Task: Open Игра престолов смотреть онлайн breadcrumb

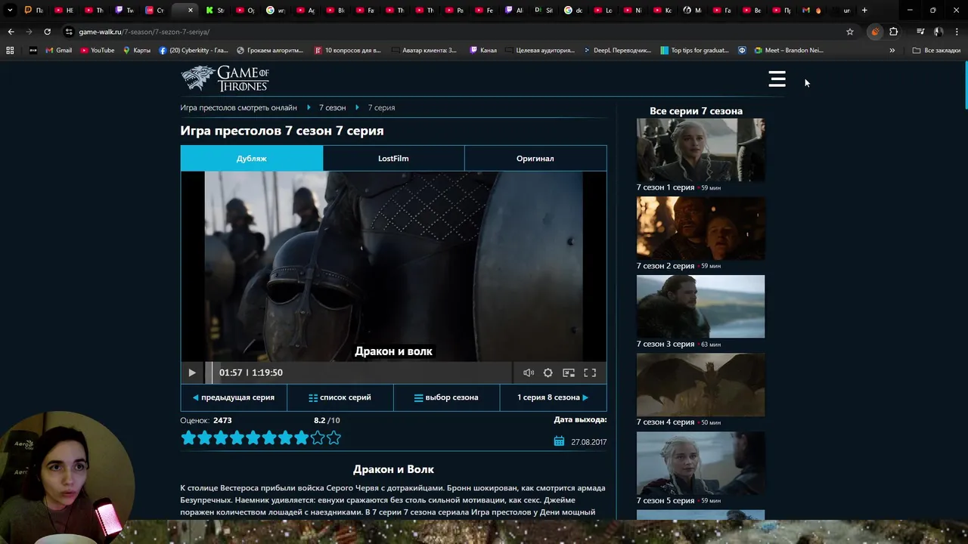Action: point(238,107)
